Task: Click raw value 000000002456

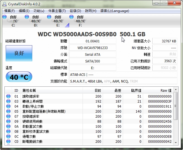Action: point(160,122)
